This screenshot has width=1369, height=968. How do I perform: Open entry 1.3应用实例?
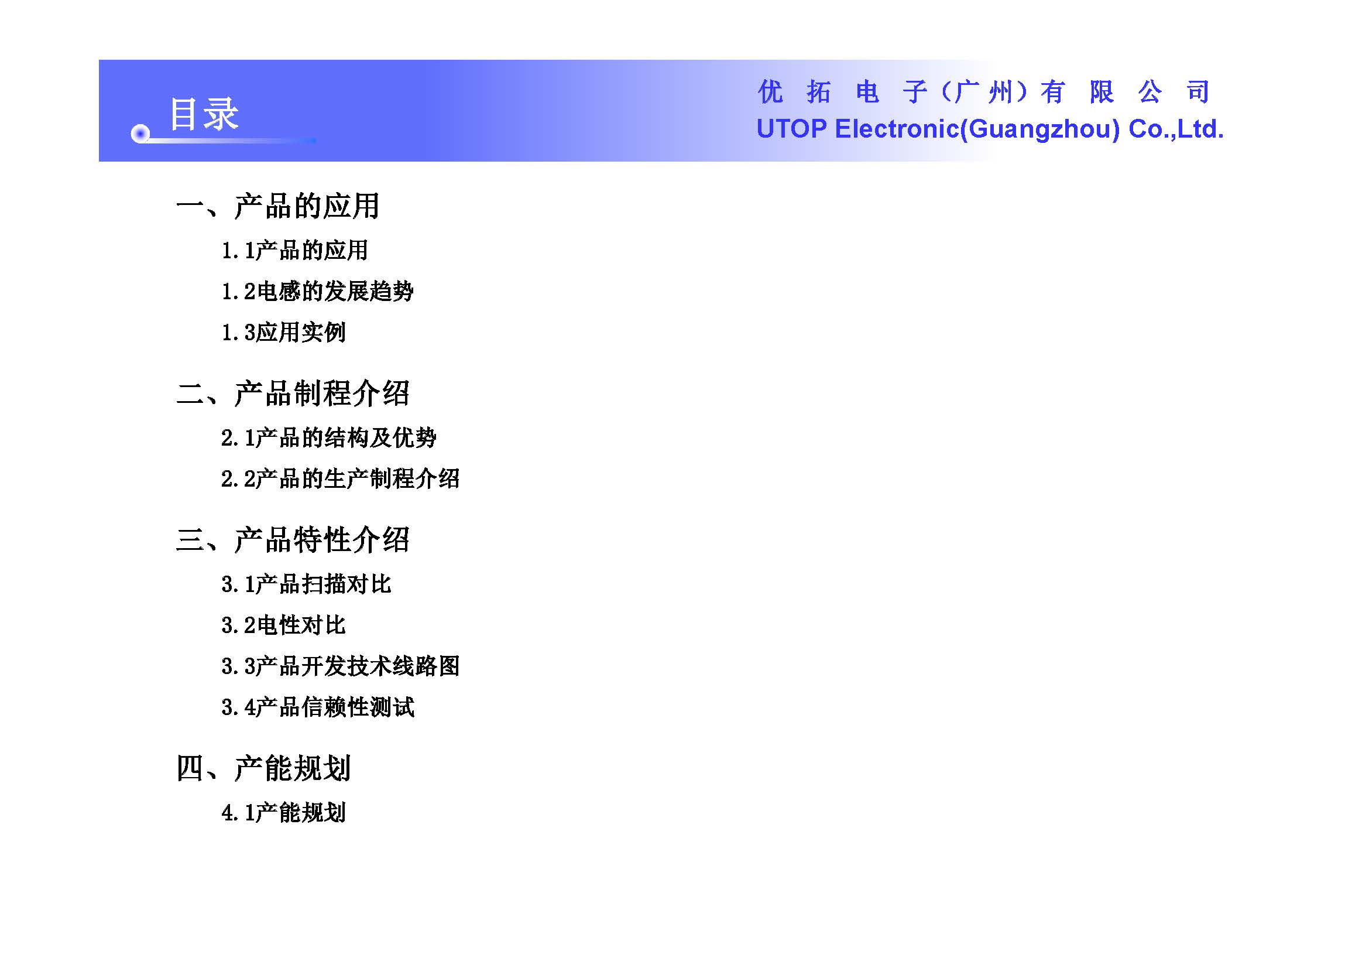point(283,333)
